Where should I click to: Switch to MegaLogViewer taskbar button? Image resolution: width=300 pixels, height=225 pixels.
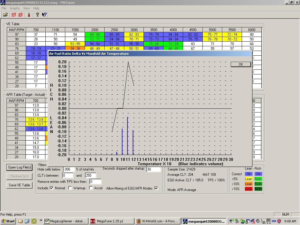(x=66, y=221)
